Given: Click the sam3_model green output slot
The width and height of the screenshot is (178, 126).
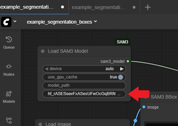Looking at the screenshot, I should (128, 61).
